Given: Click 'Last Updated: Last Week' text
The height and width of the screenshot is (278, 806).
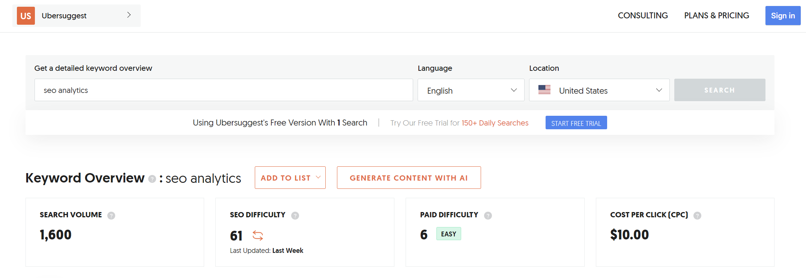Looking at the screenshot, I should click(x=266, y=251).
